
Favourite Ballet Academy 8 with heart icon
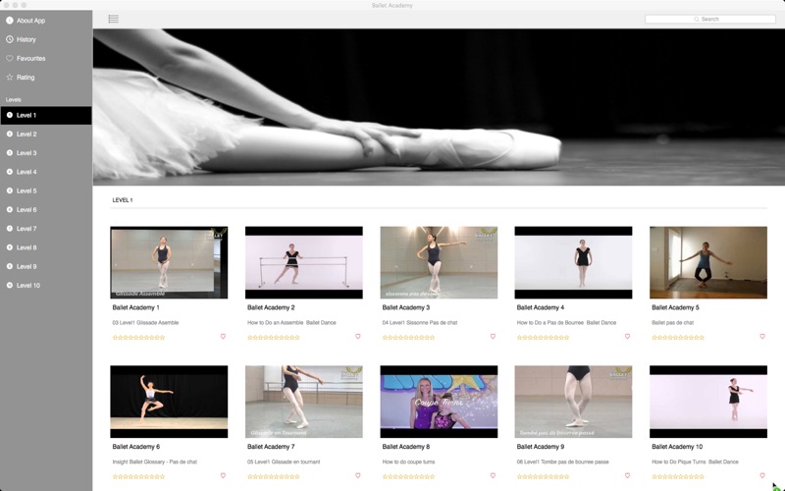tap(493, 476)
